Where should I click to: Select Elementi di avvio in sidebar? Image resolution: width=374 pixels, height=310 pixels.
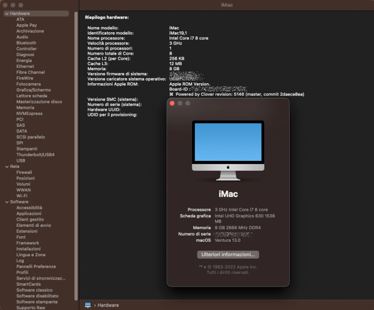coord(34,225)
